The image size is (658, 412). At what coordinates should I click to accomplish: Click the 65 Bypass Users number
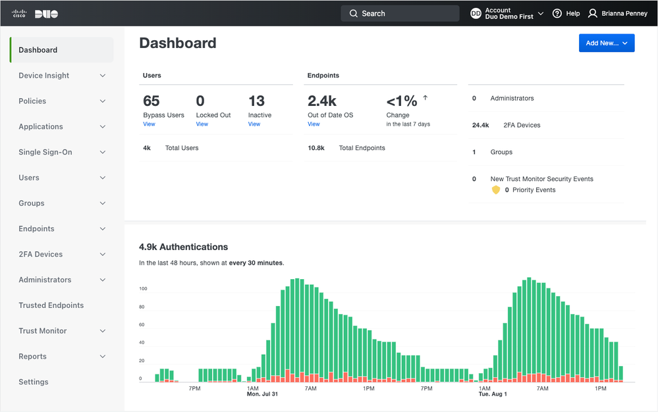pos(151,101)
